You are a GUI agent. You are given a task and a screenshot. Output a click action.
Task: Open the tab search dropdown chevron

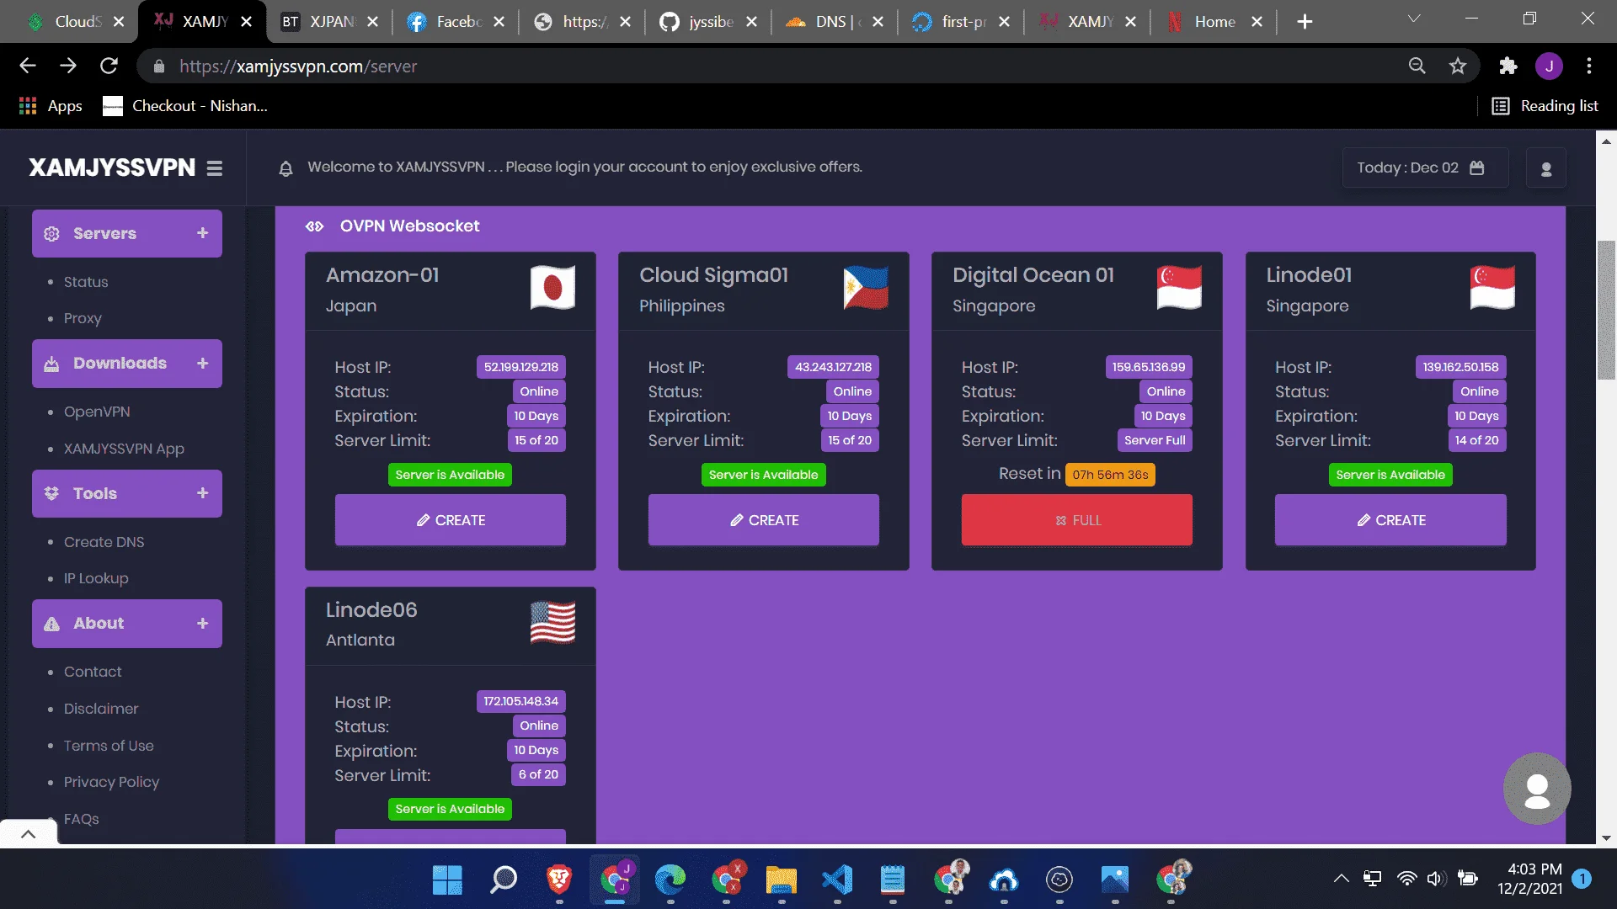1414,19
